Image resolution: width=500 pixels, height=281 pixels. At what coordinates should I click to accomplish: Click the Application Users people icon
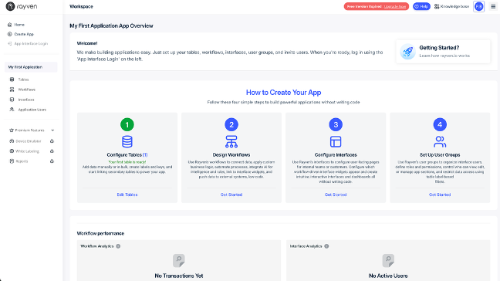(12, 110)
